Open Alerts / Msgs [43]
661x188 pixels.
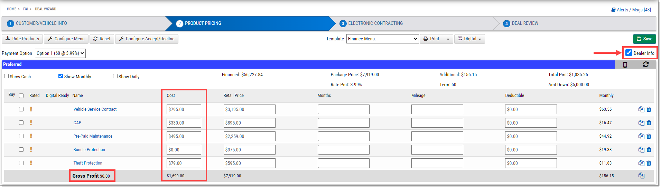click(x=631, y=10)
